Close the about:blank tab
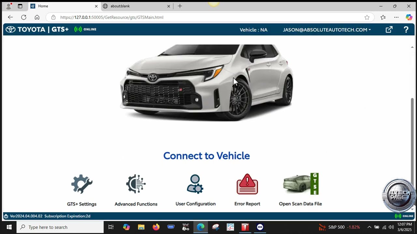This screenshot has height=234, width=417. click(169, 6)
